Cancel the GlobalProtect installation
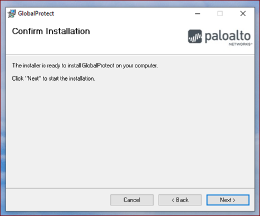Image resolution: width=260 pixels, height=216 pixels. click(x=132, y=200)
